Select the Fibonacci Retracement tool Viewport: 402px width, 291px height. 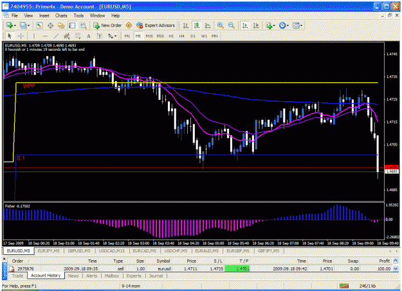tap(78, 36)
